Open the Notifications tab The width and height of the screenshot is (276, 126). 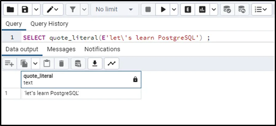(x=102, y=49)
